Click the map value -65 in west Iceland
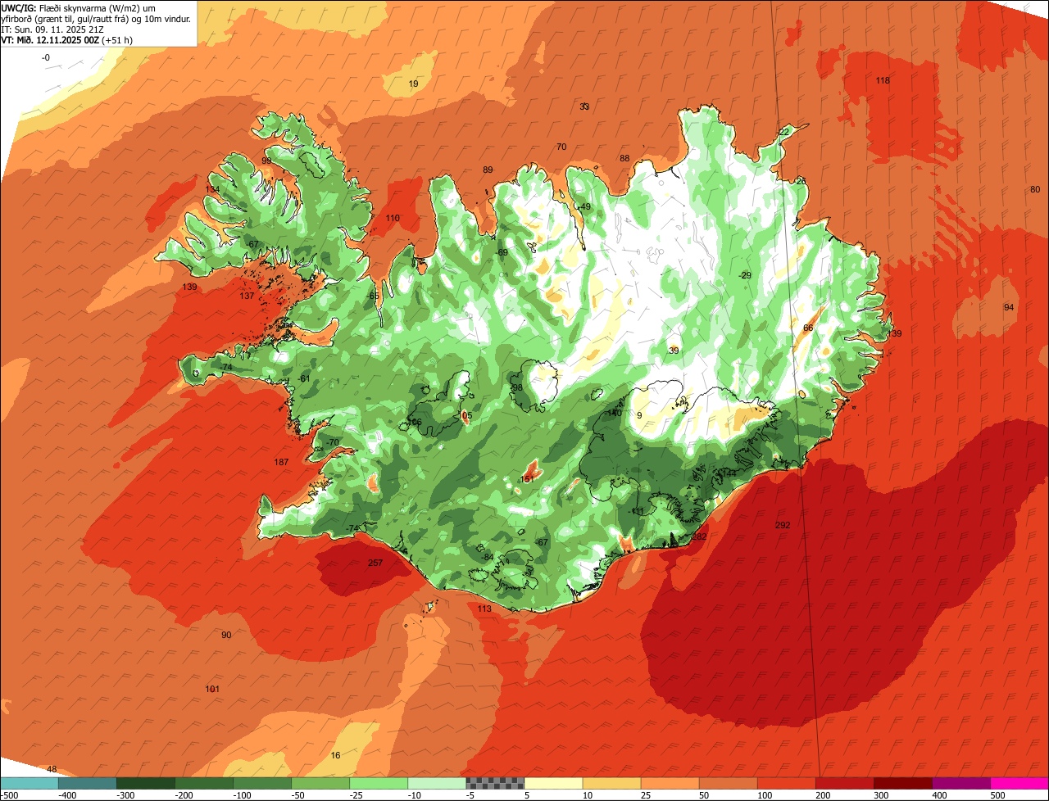Screen dimensions: 1049x801 click(x=373, y=296)
